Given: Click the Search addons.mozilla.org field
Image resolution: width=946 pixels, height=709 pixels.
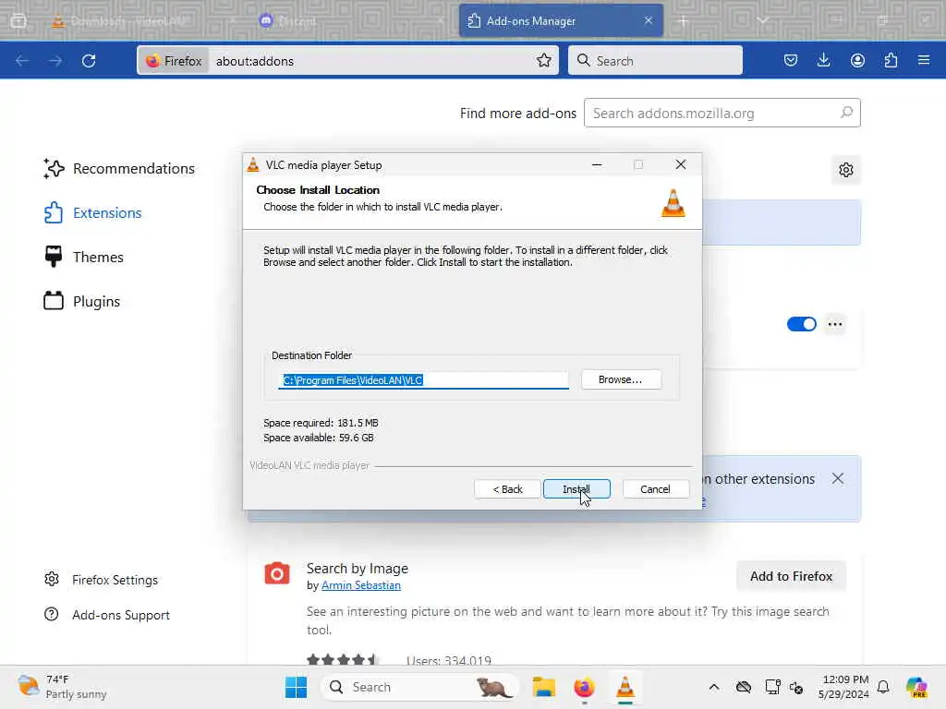Looking at the screenshot, I should tap(722, 113).
